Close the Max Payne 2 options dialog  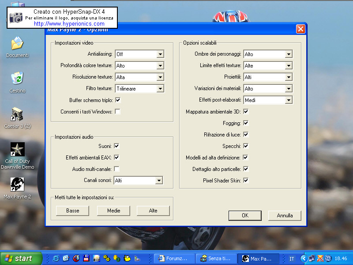pyautogui.click(x=300, y=29)
